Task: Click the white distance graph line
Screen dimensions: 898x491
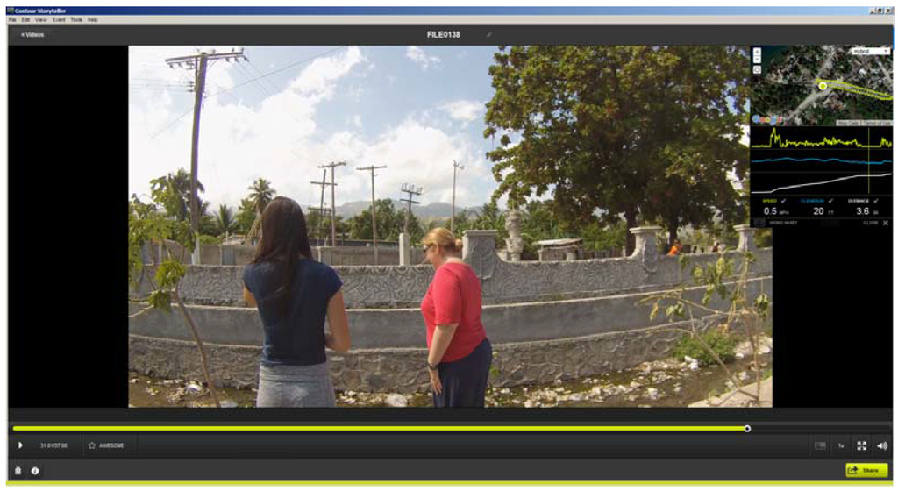Action: coord(821,182)
